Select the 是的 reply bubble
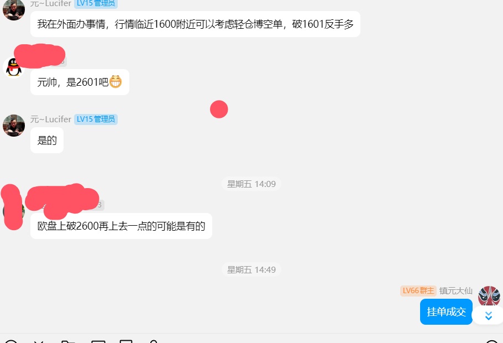 coord(47,141)
